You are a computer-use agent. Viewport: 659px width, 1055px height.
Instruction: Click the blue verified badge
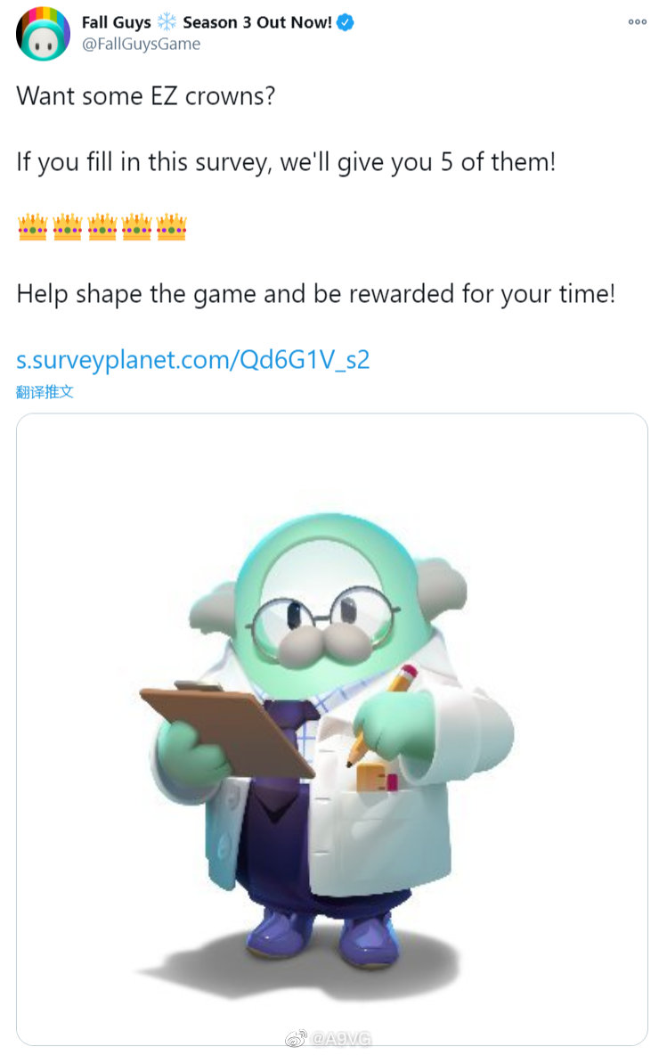pyautogui.click(x=345, y=22)
